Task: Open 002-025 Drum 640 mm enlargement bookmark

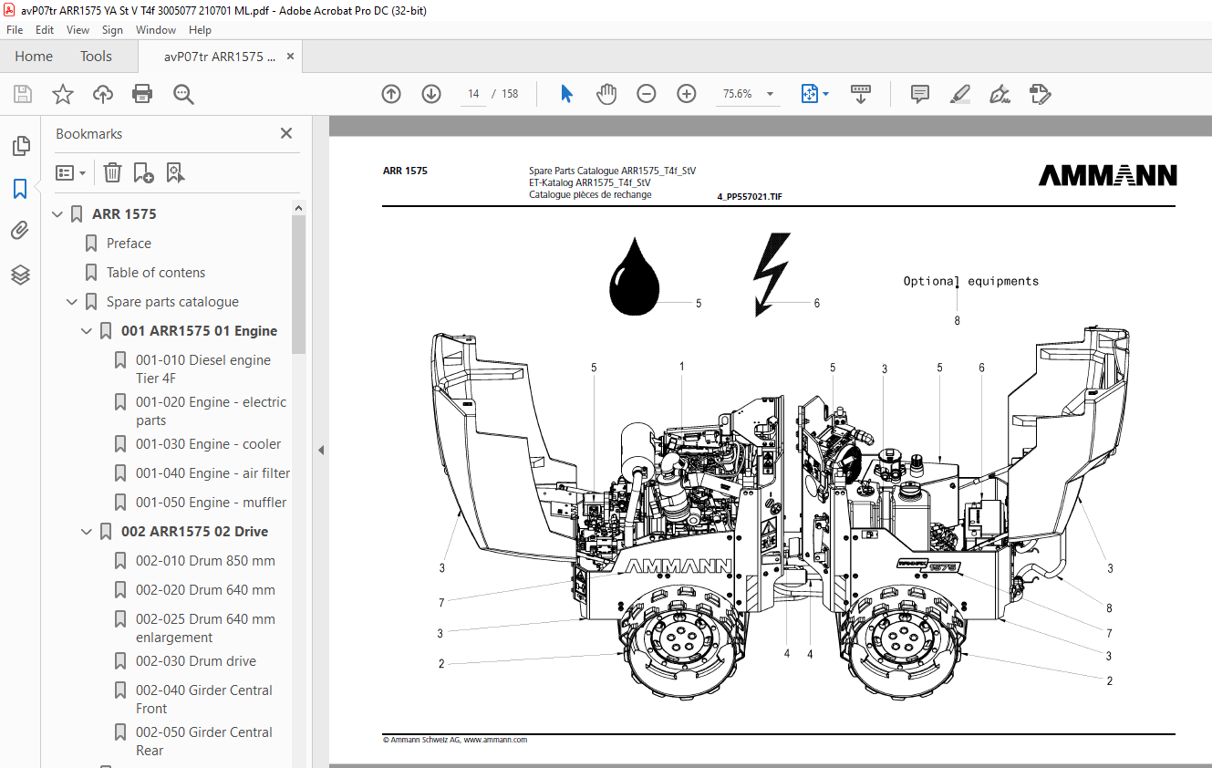Action: 205,628
